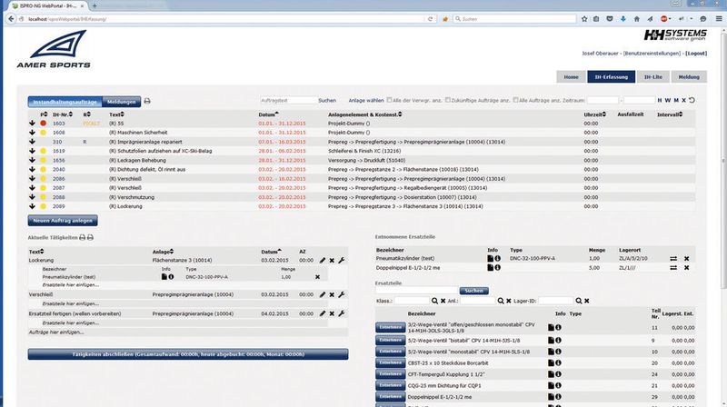Screen dimensions: 727x407
Task: Open document icon for CFT-Temperguß Kupplung
Action: (551, 374)
